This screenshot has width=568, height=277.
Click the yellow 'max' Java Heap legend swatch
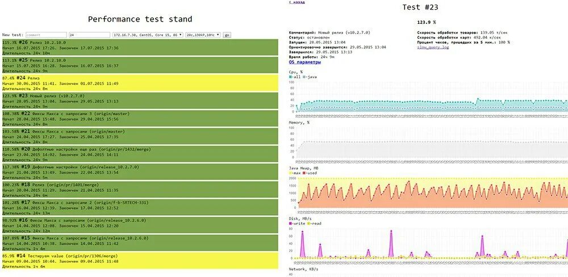click(290, 173)
